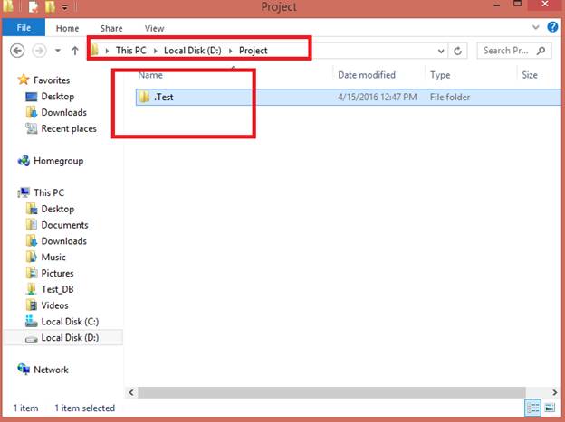Image resolution: width=565 pixels, height=422 pixels.
Task: Switch to the Home ribbon tab
Action: [67, 28]
